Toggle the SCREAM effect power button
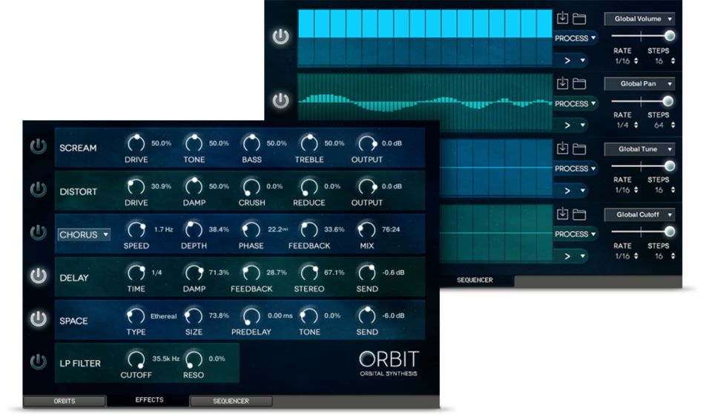This screenshot has width=712, height=415. point(38,147)
